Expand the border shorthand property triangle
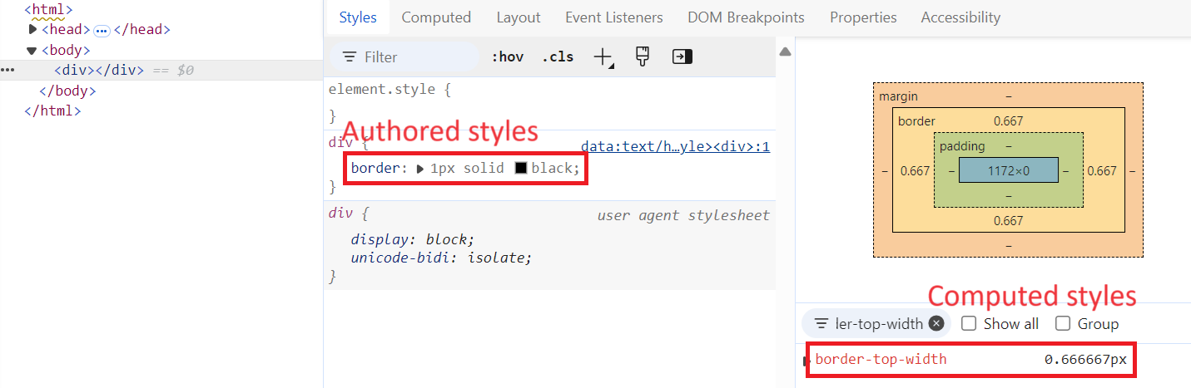This screenshot has height=388, width=1191. tap(420, 169)
